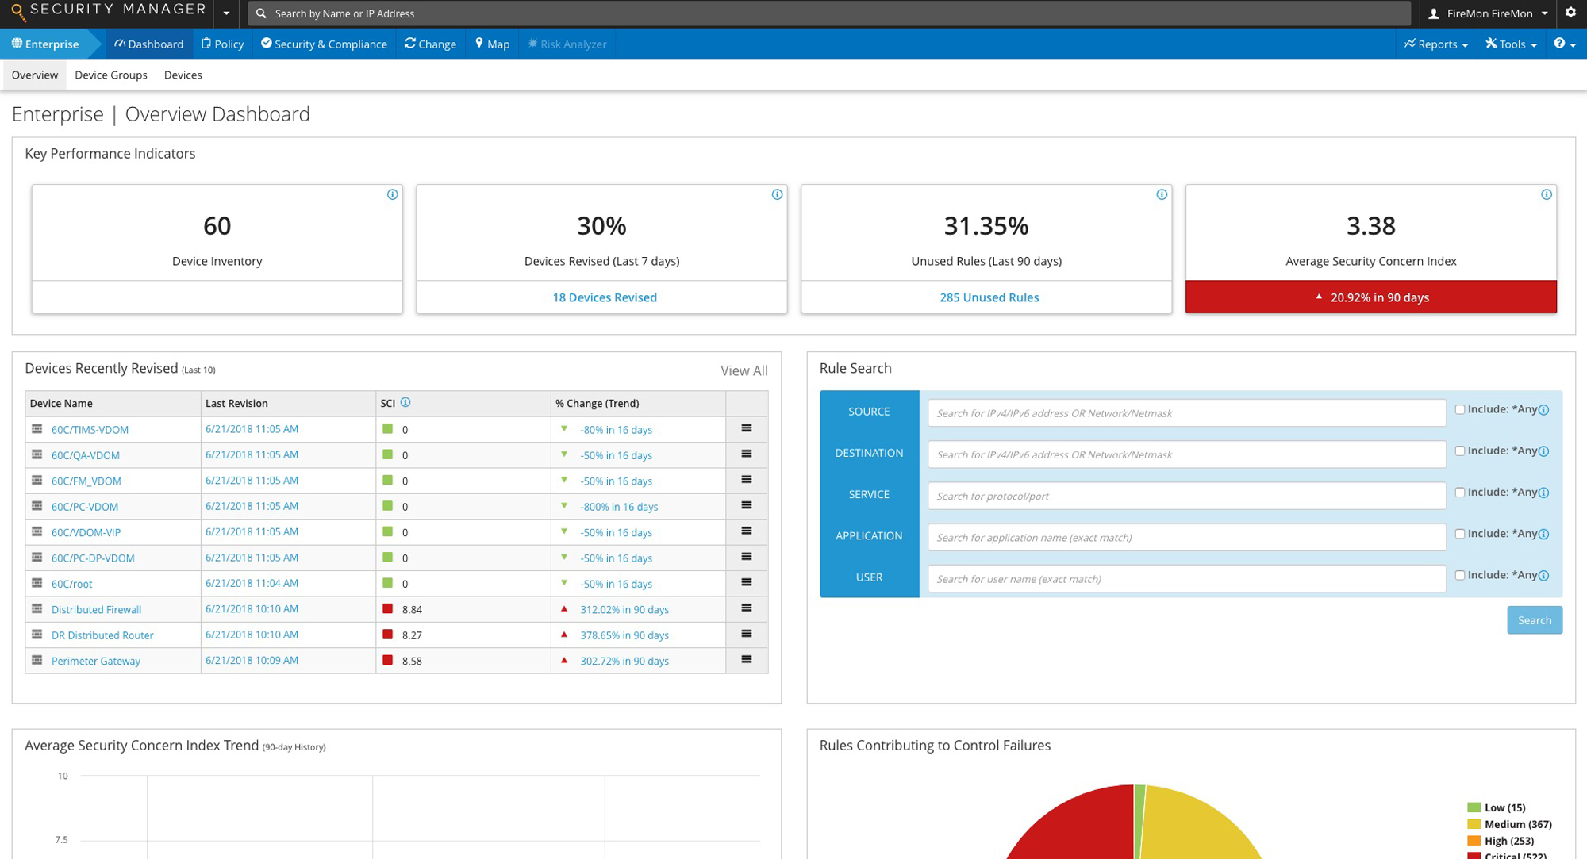Enable Include *Any for Source
This screenshot has width=1587, height=859.
click(1459, 409)
